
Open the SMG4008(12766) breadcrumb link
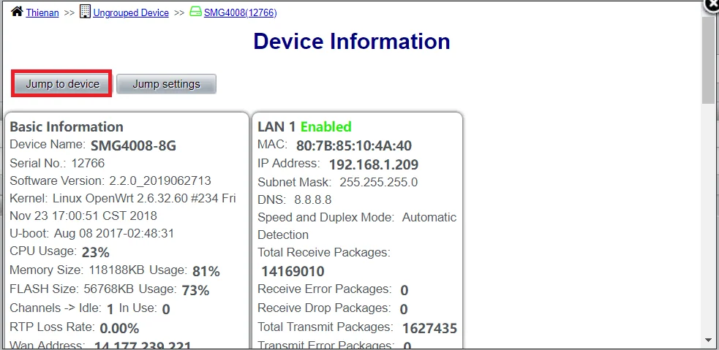point(241,13)
